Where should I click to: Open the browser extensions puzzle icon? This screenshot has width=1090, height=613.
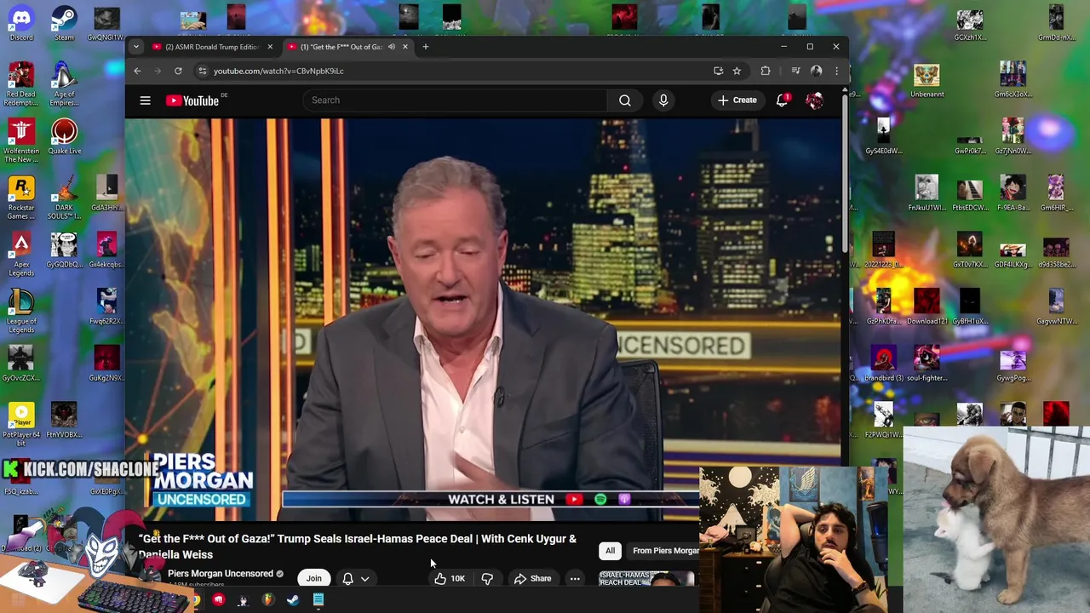click(765, 71)
